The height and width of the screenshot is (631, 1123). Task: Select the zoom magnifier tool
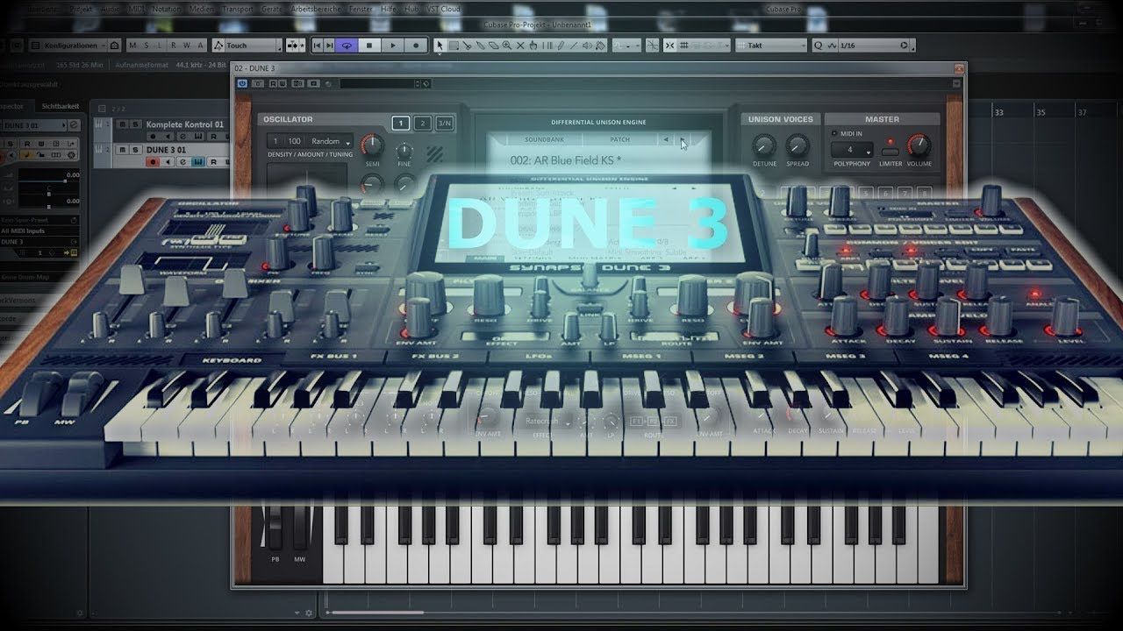click(x=507, y=45)
